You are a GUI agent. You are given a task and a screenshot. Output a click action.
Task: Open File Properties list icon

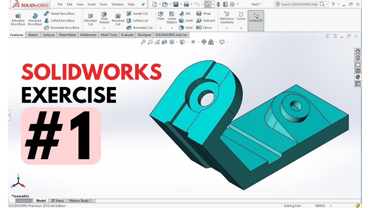(x=225, y=4)
